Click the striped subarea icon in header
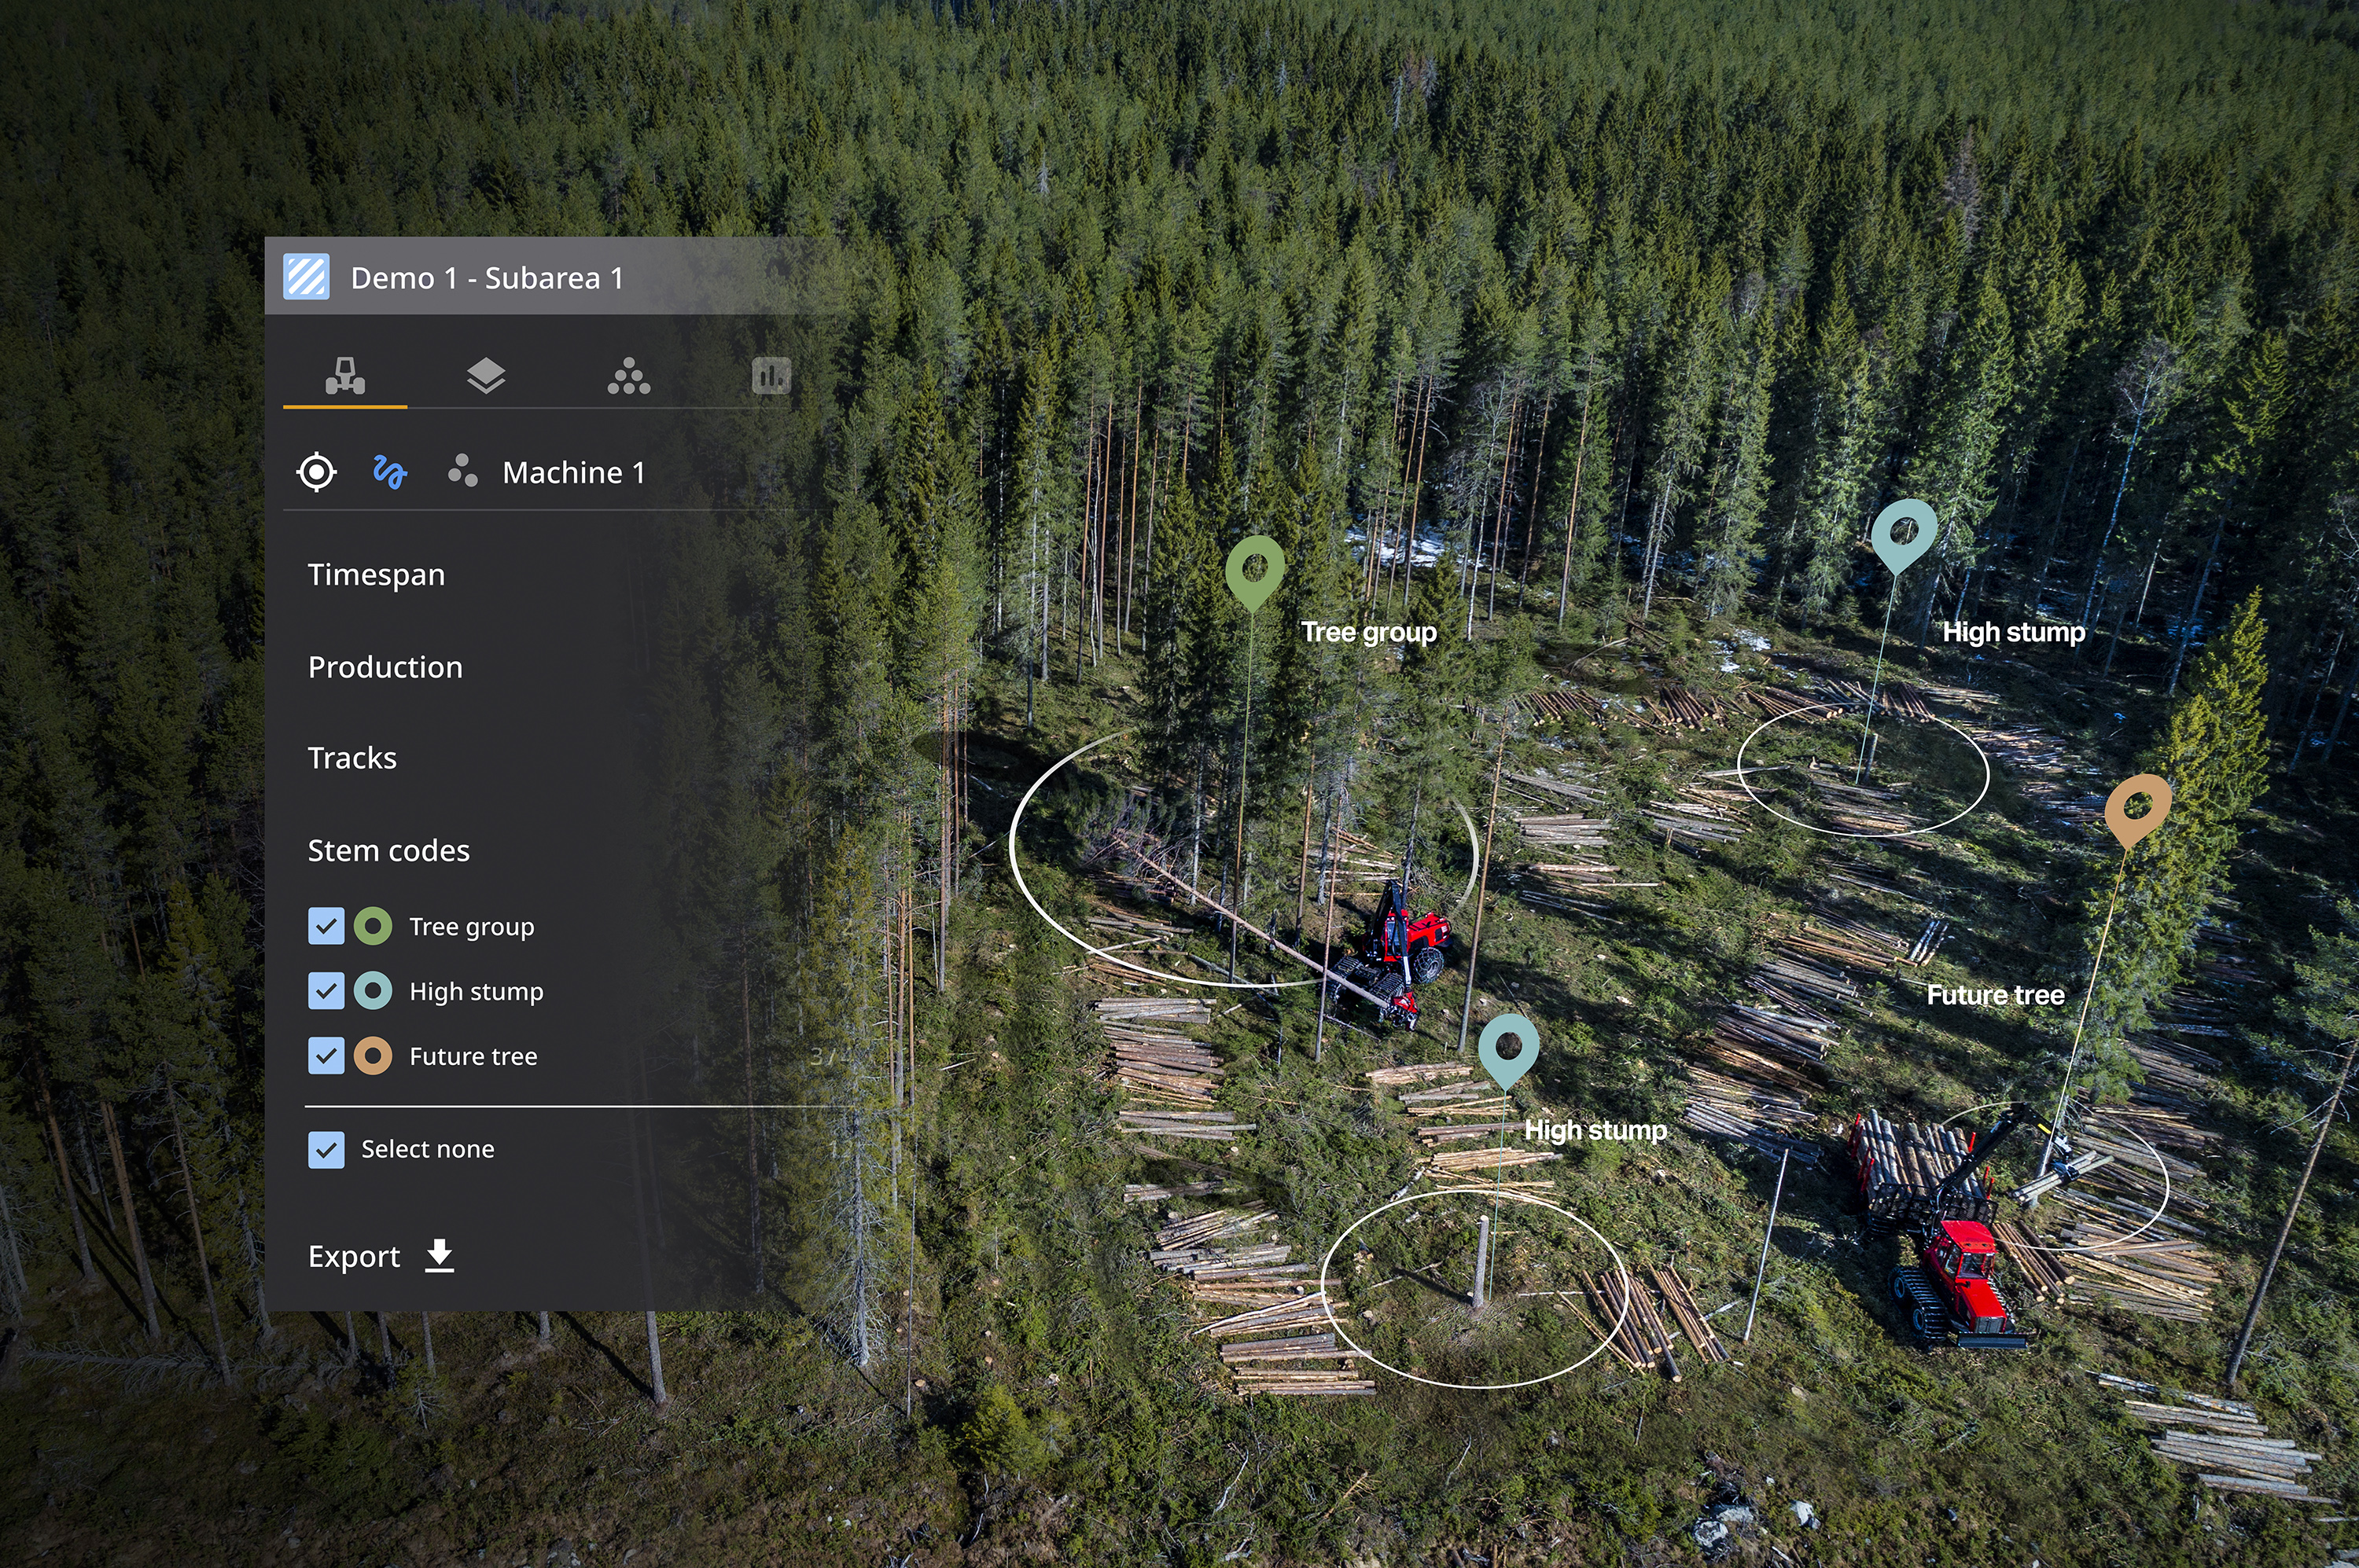Screen dimensions: 2359x1568 pos(306,277)
